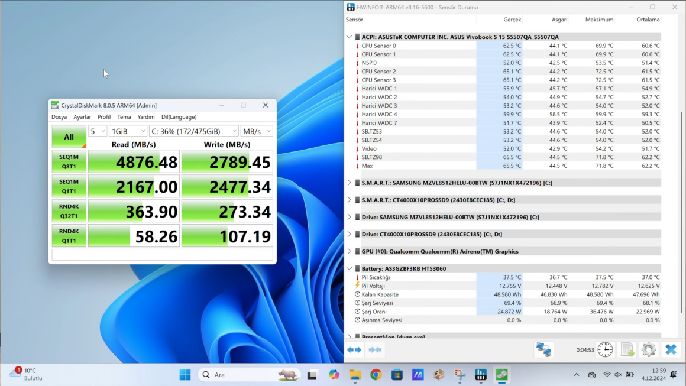Open notification bell in tray
Image resolution: width=686 pixels, height=386 pixels.
[674, 375]
